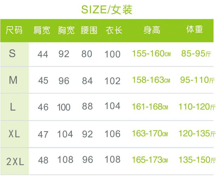The image size is (216, 176).
Task: Select the 身高 column header
Action: coord(152,30)
